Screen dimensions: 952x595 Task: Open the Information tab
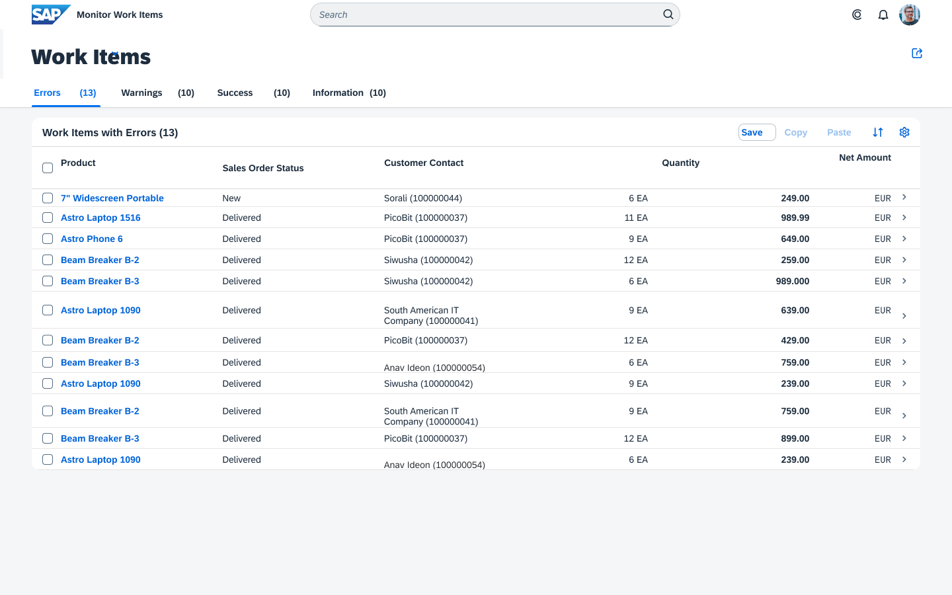click(349, 93)
